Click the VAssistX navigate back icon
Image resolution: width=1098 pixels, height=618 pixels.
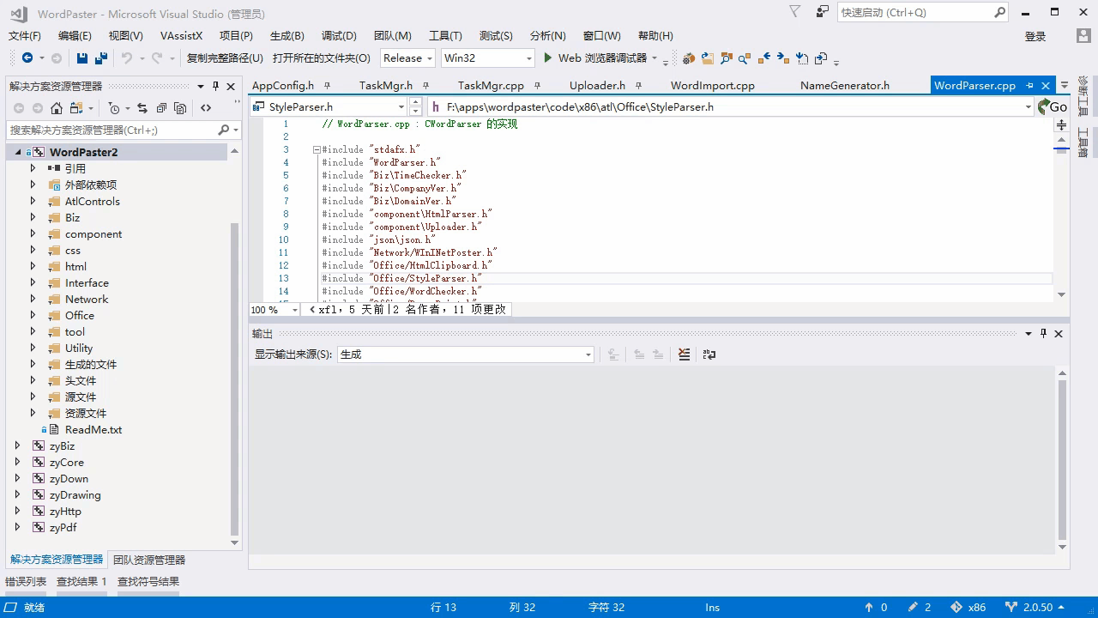(764, 58)
